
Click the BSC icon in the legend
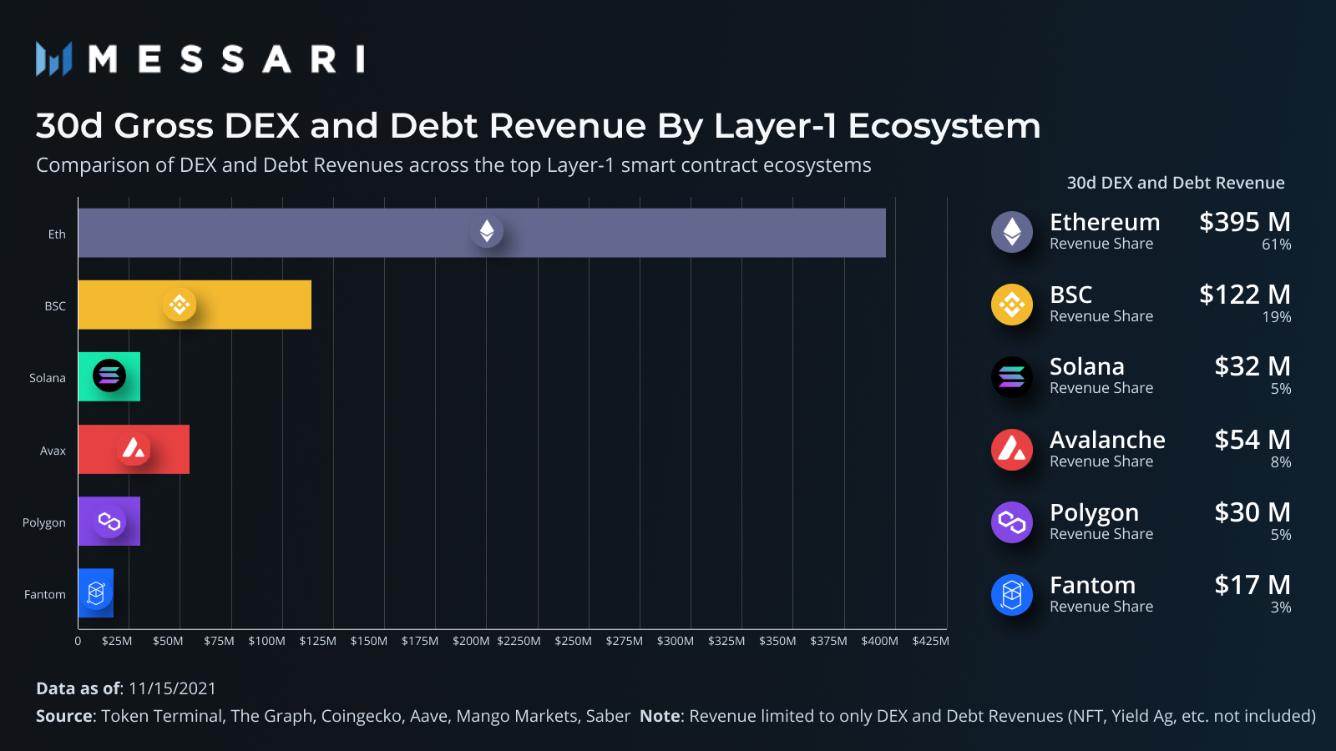[x=1012, y=305]
